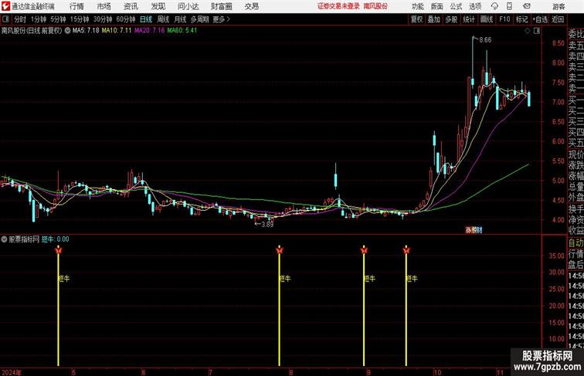This screenshot has width=584, height=376.
Task: Click the fourth 抠牛 signal marker icon
Action: click(x=406, y=250)
